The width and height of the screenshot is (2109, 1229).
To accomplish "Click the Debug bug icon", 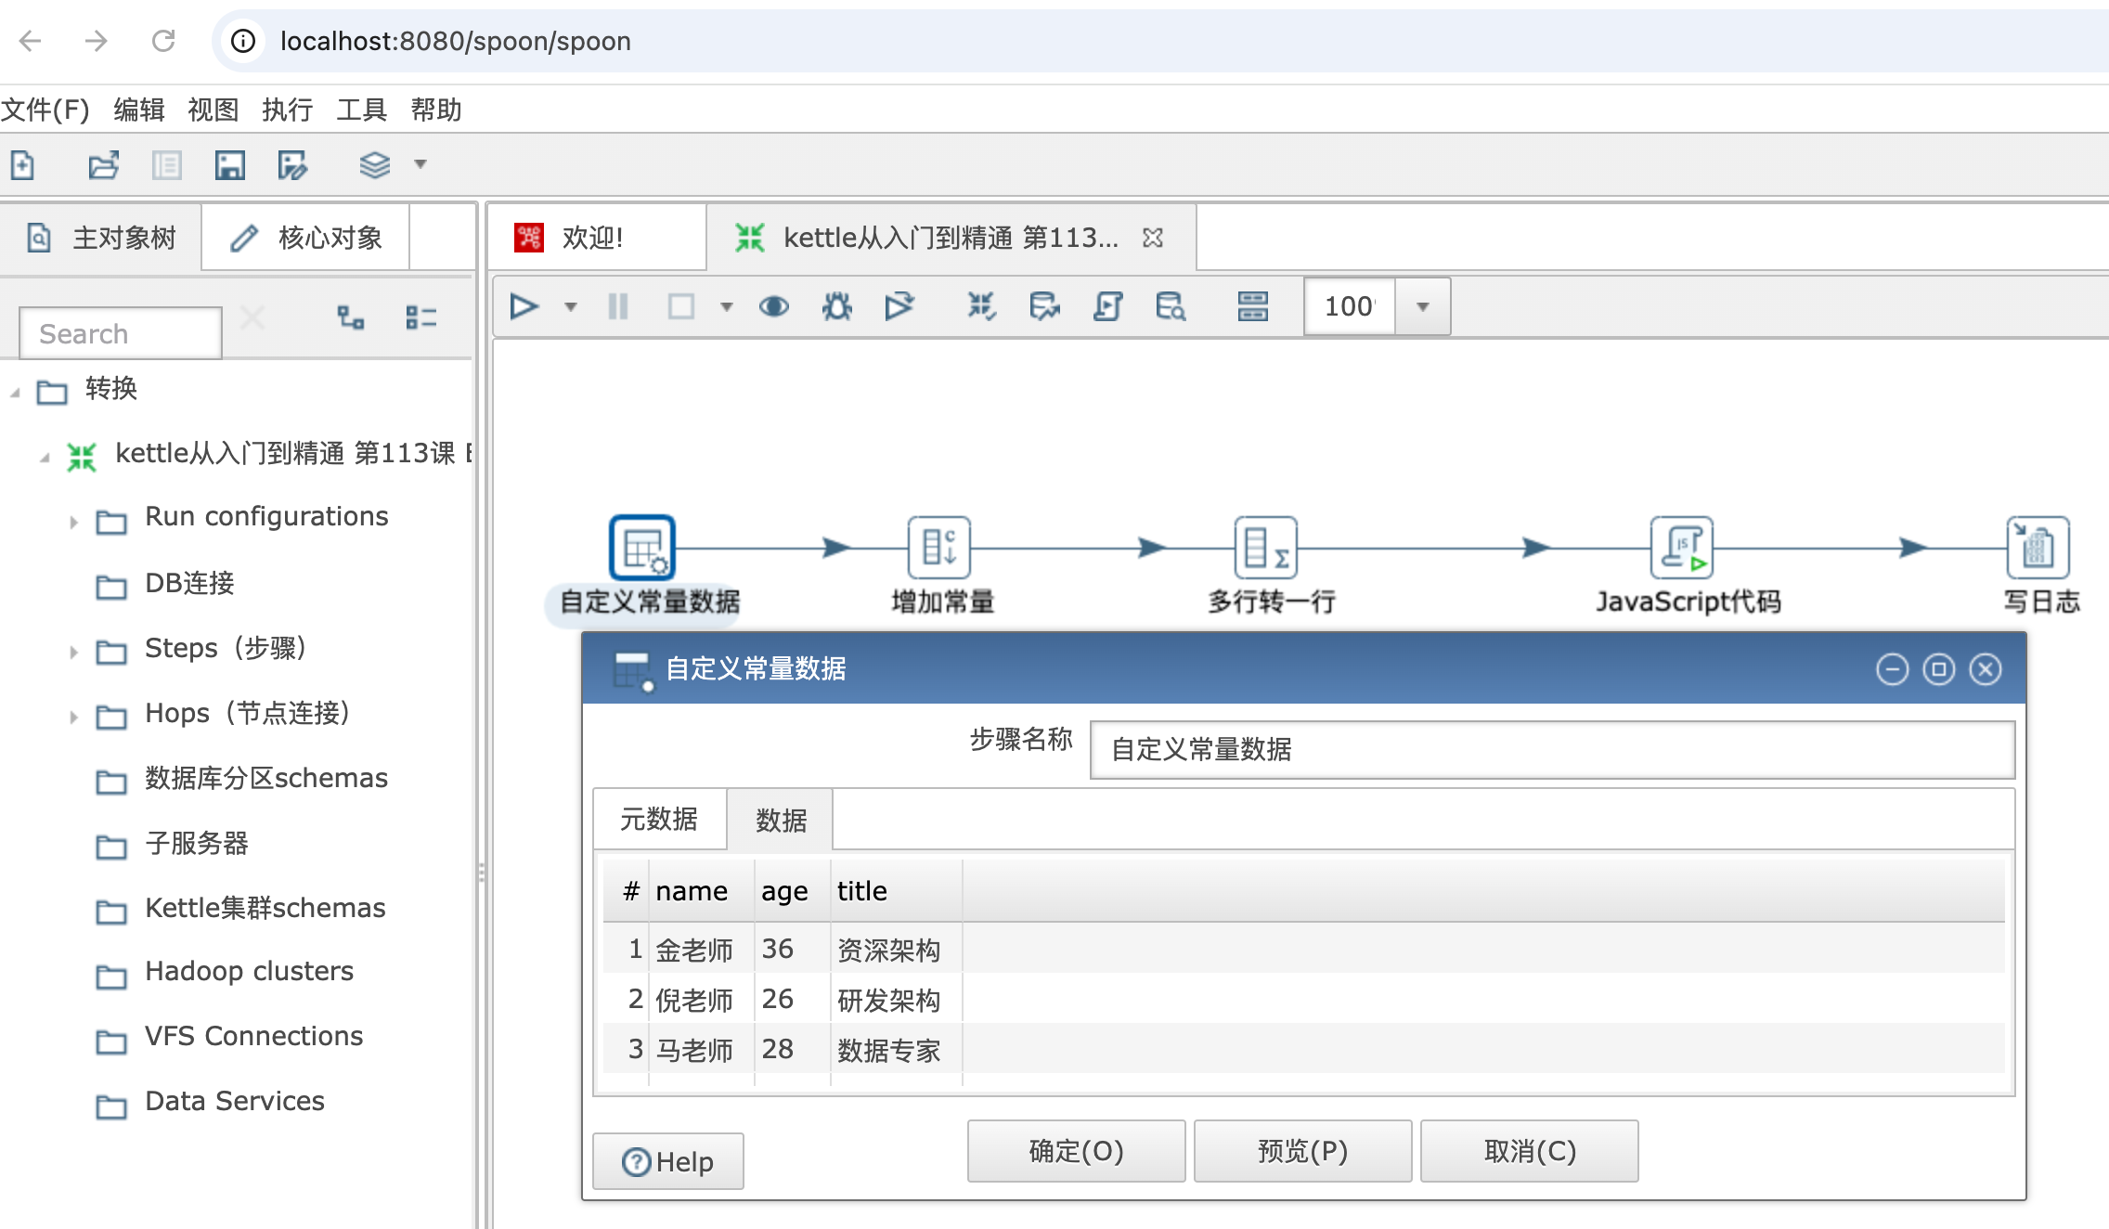I will click(836, 305).
